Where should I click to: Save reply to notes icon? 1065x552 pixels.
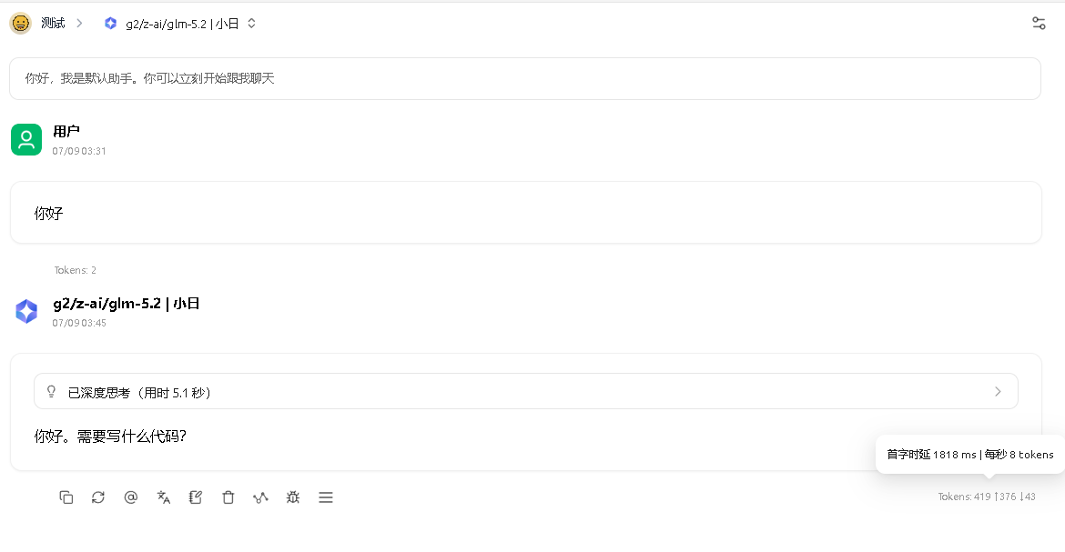coord(196,497)
